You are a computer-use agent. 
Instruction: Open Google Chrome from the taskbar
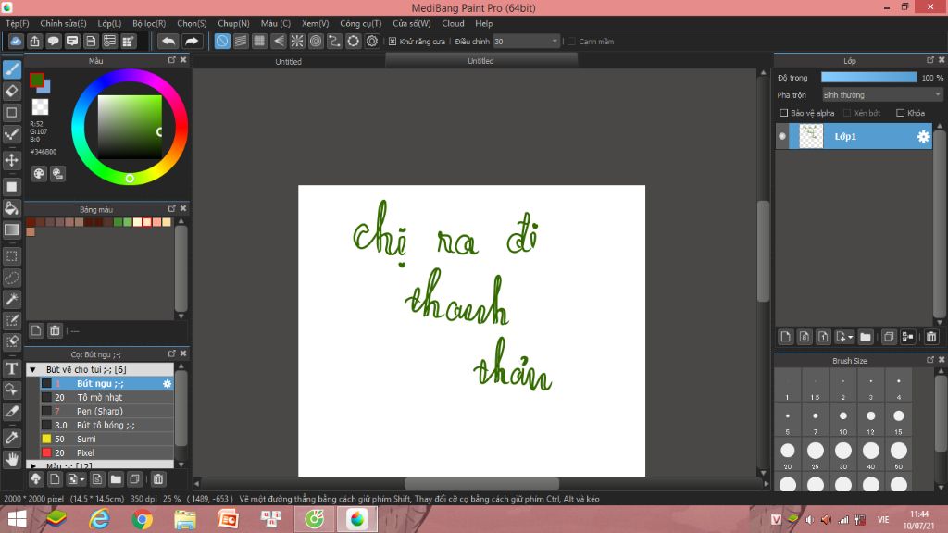pyautogui.click(x=142, y=519)
